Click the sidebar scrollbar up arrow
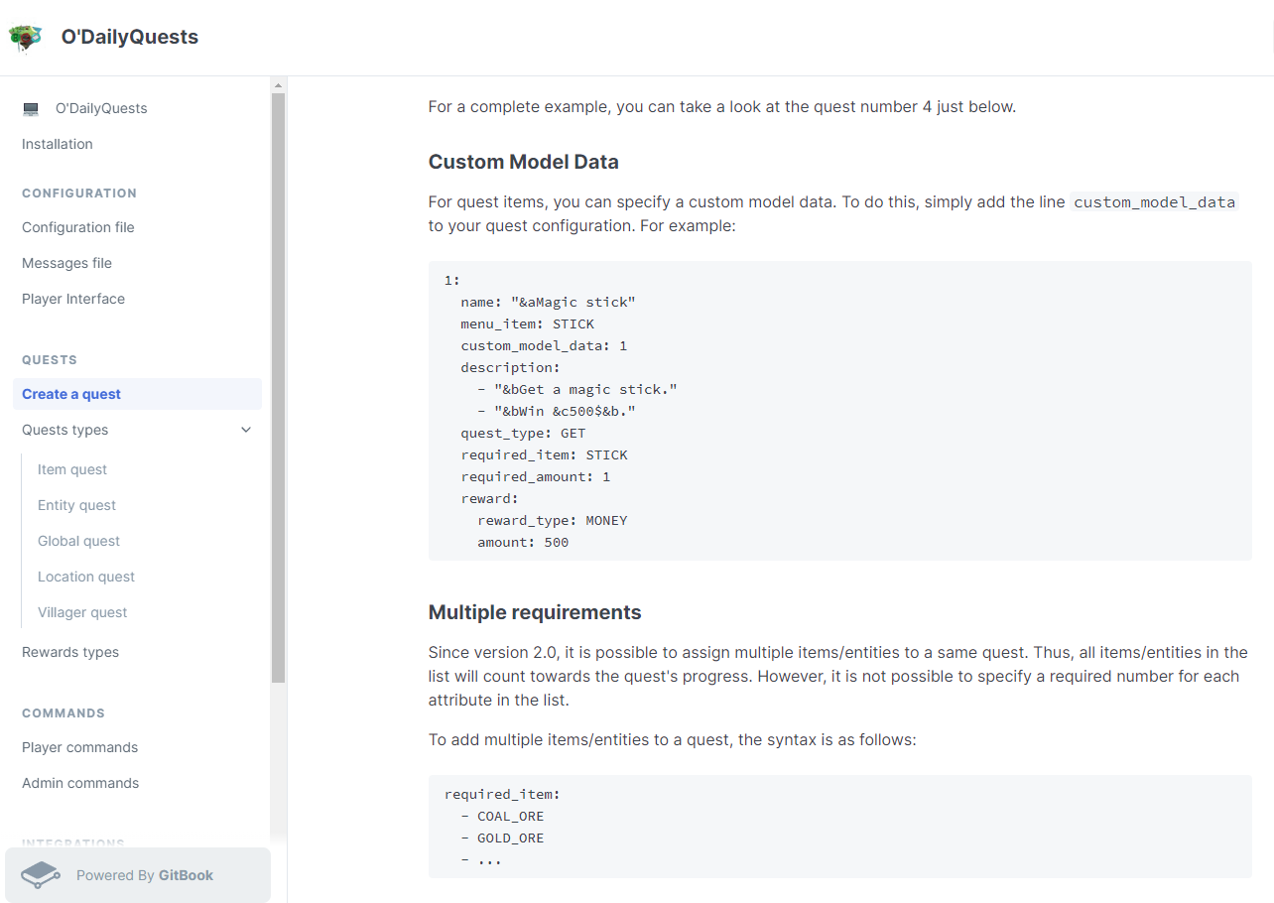The width and height of the screenshot is (1274, 903). click(279, 85)
